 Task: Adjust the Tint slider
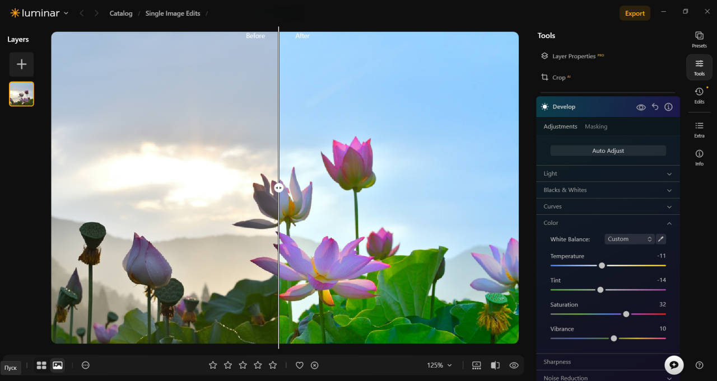click(600, 290)
